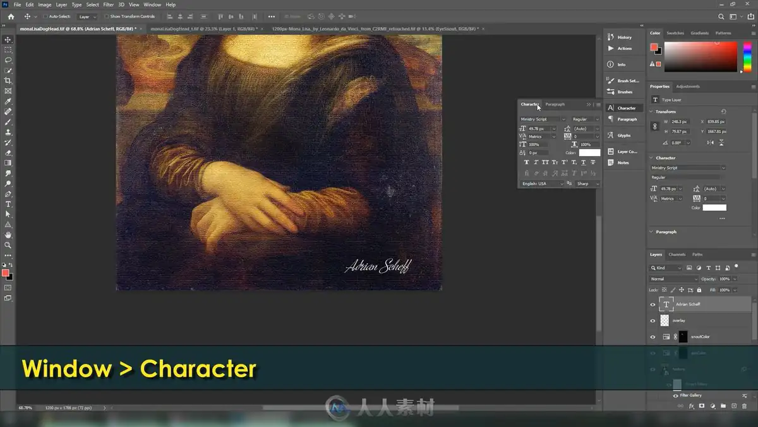
Task: Click the add layer style fx icon
Action: point(692,406)
